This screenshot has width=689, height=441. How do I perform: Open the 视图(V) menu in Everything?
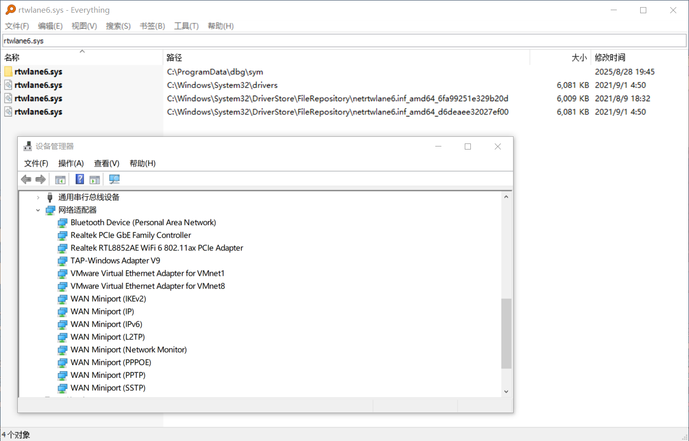click(84, 26)
